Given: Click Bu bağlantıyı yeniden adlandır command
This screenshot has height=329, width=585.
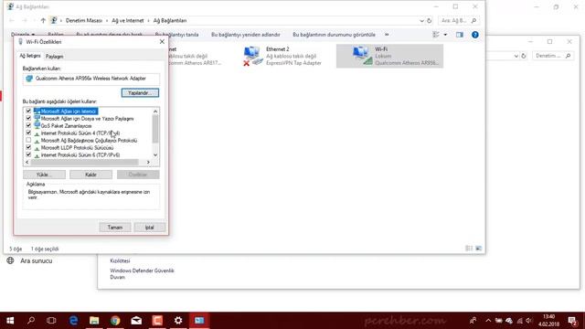Looking at the screenshot, I should coord(246,35).
